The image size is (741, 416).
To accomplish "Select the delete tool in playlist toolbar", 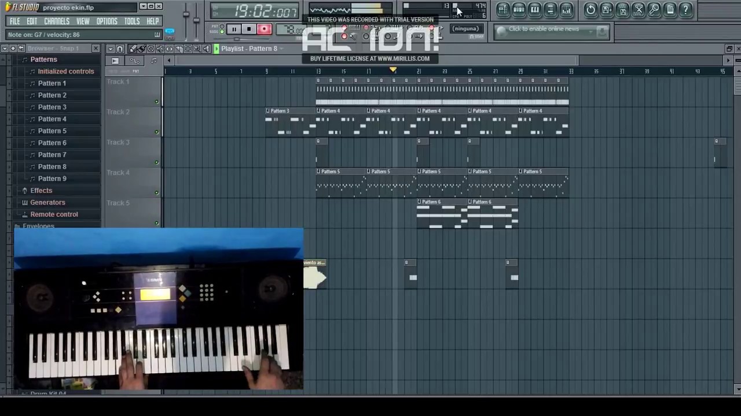I will [x=151, y=49].
